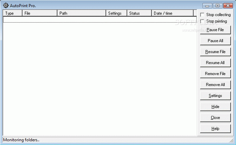Click the Close button in the side panel
The height and width of the screenshot is (145, 236).
pyautogui.click(x=215, y=118)
